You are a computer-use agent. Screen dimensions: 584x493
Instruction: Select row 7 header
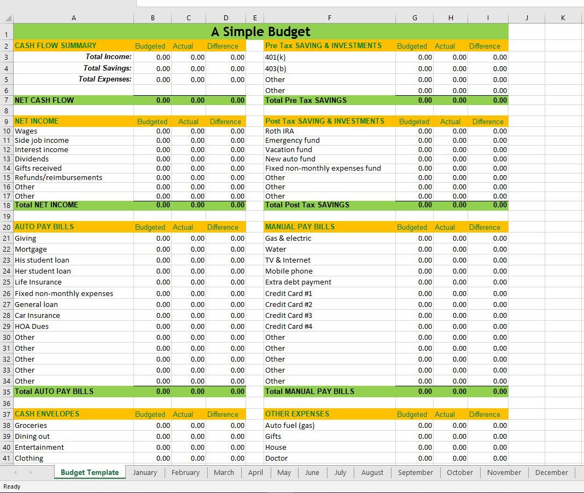pyautogui.click(x=7, y=100)
